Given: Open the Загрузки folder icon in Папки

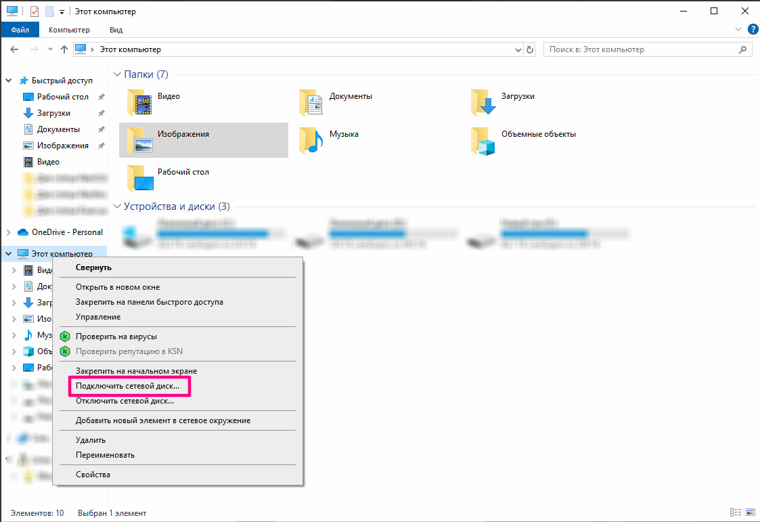Looking at the screenshot, I should pos(483,102).
